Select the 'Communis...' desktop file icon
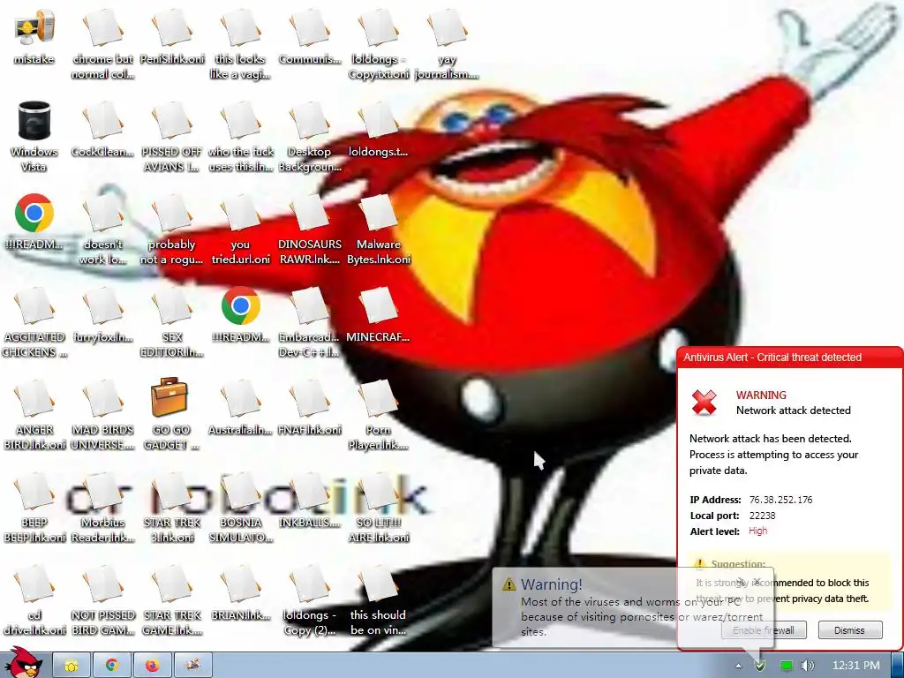Image resolution: width=904 pixels, height=678 pixels. [310, 35]
